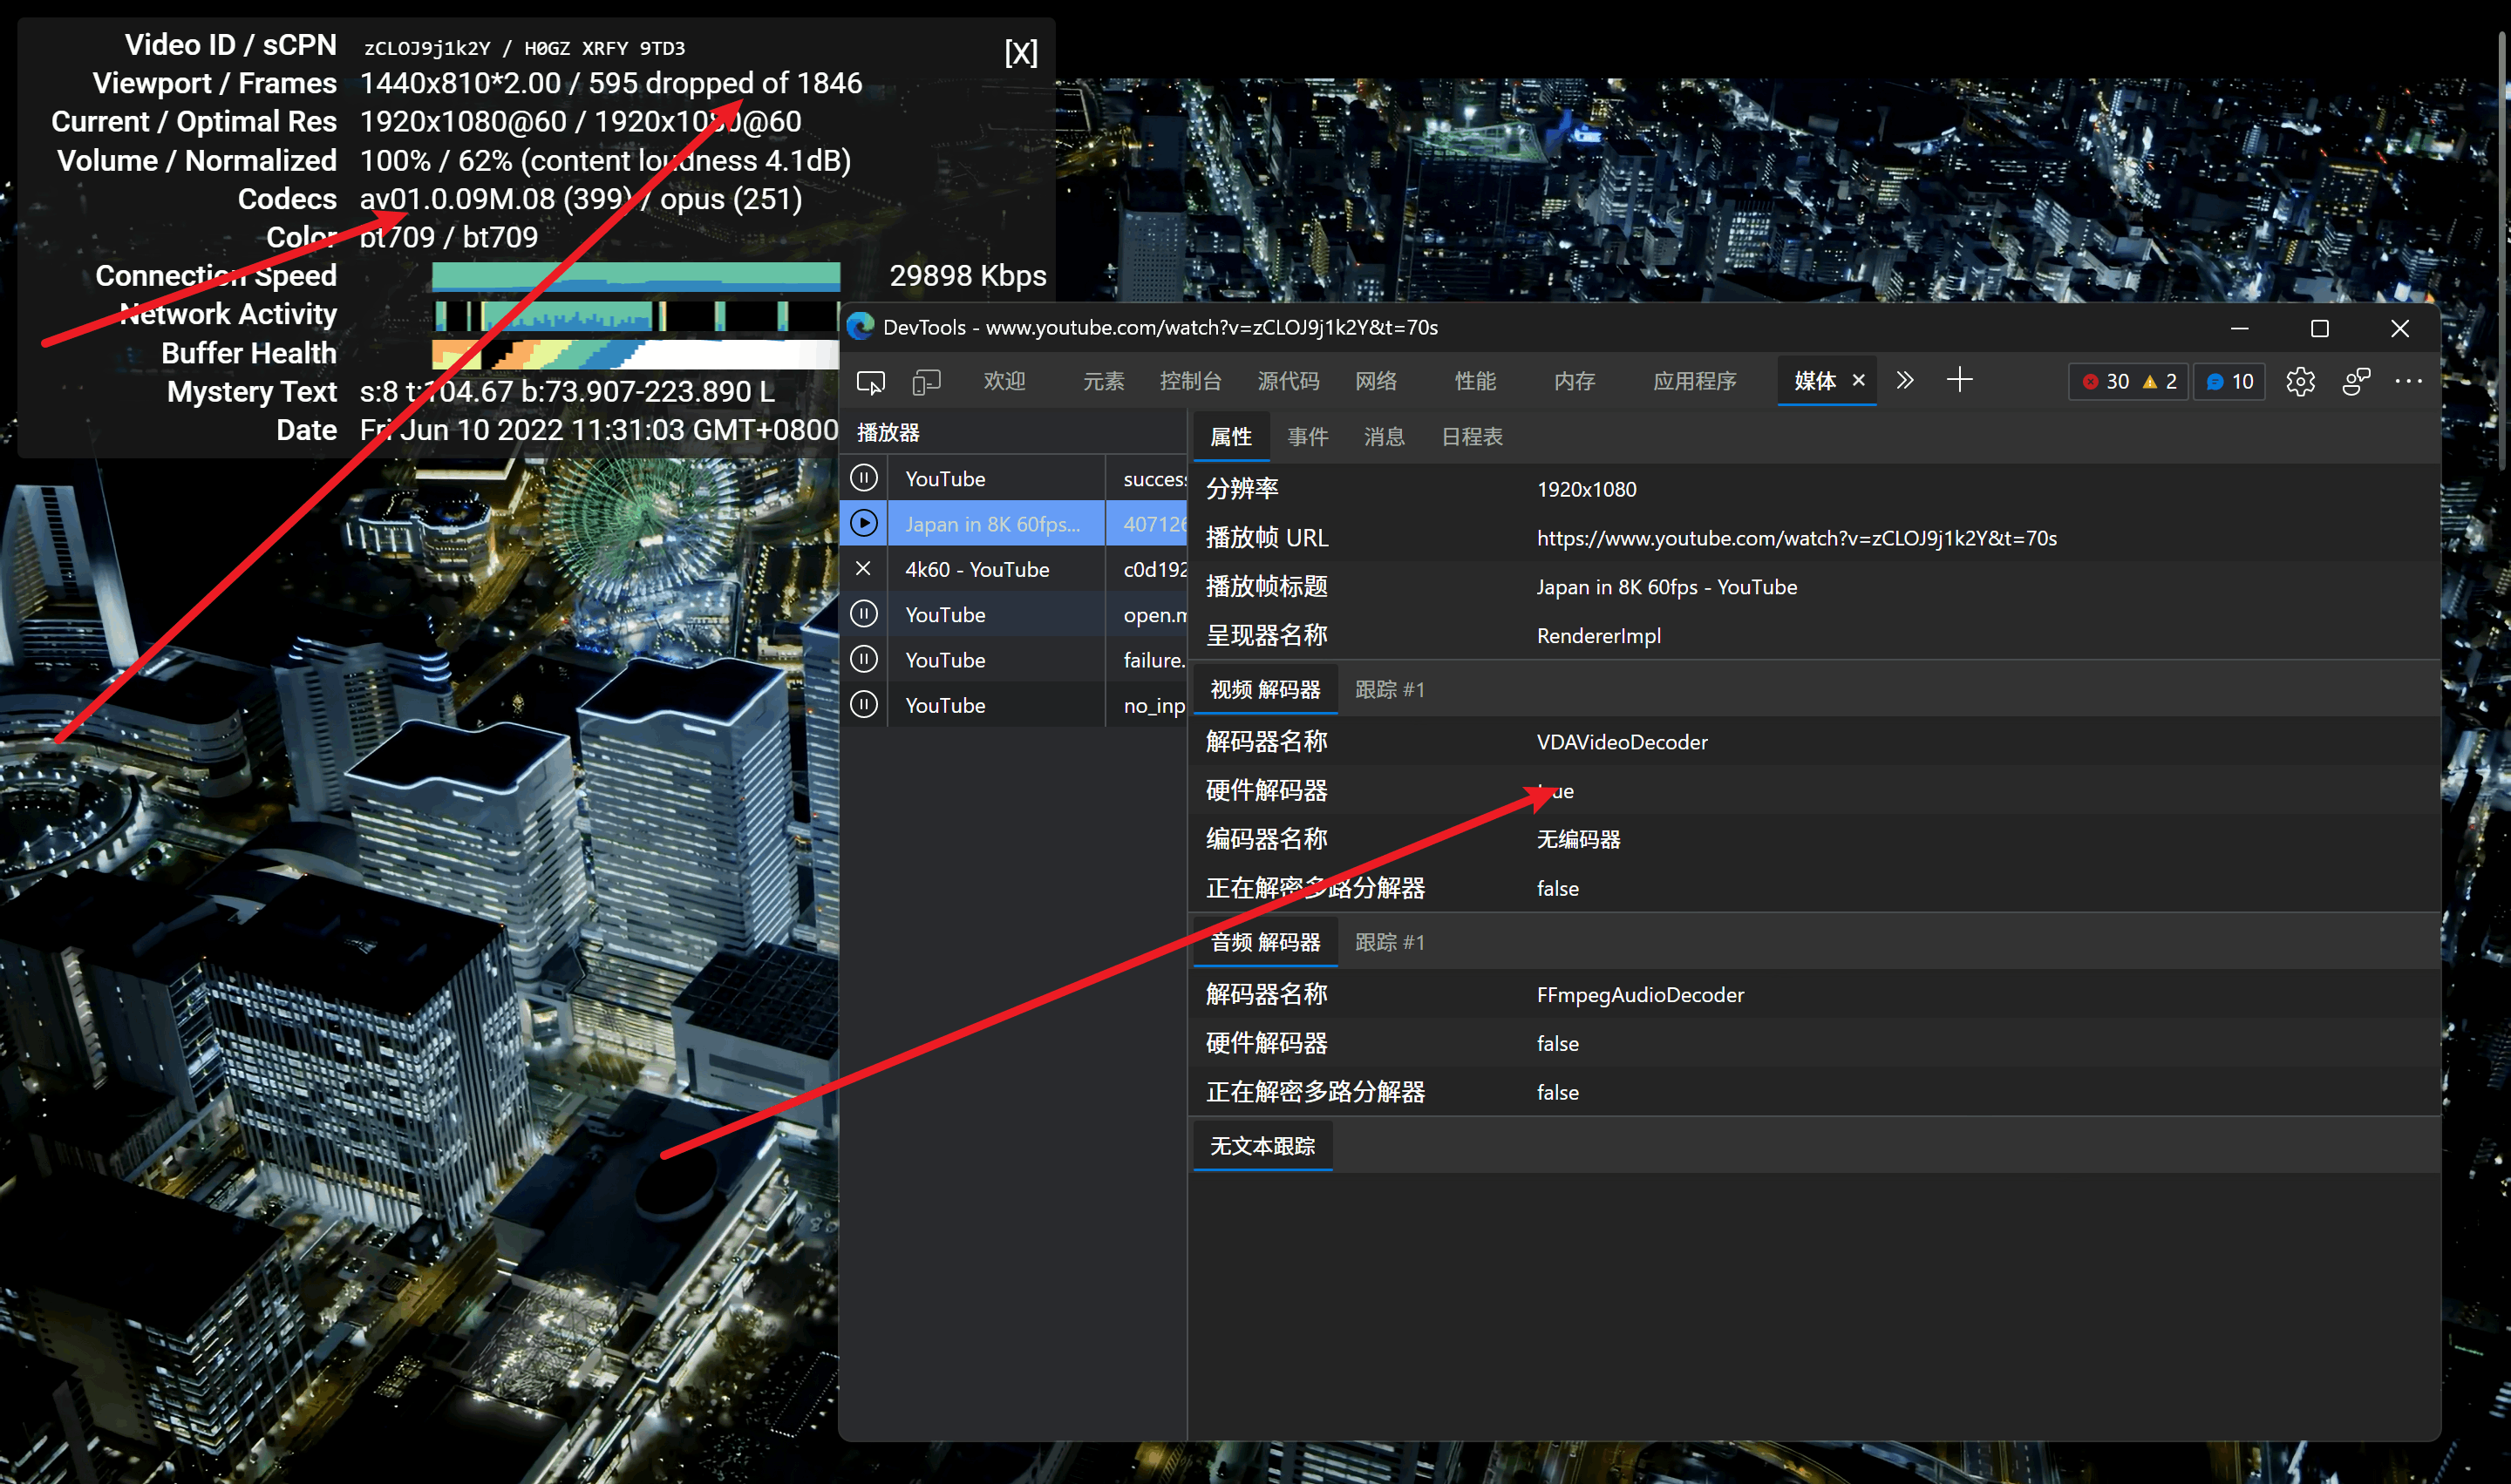This screenshot has width=2511, height=1484.
Task: Close the 媒体 tab with its X
Action: [1859, 380]
